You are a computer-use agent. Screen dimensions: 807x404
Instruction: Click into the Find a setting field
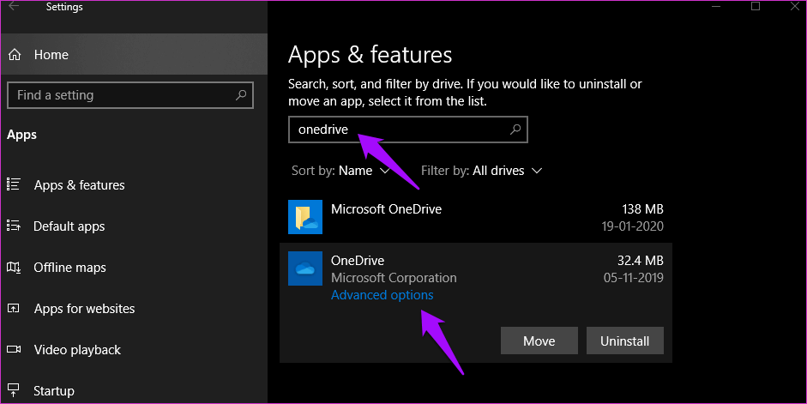130,95
